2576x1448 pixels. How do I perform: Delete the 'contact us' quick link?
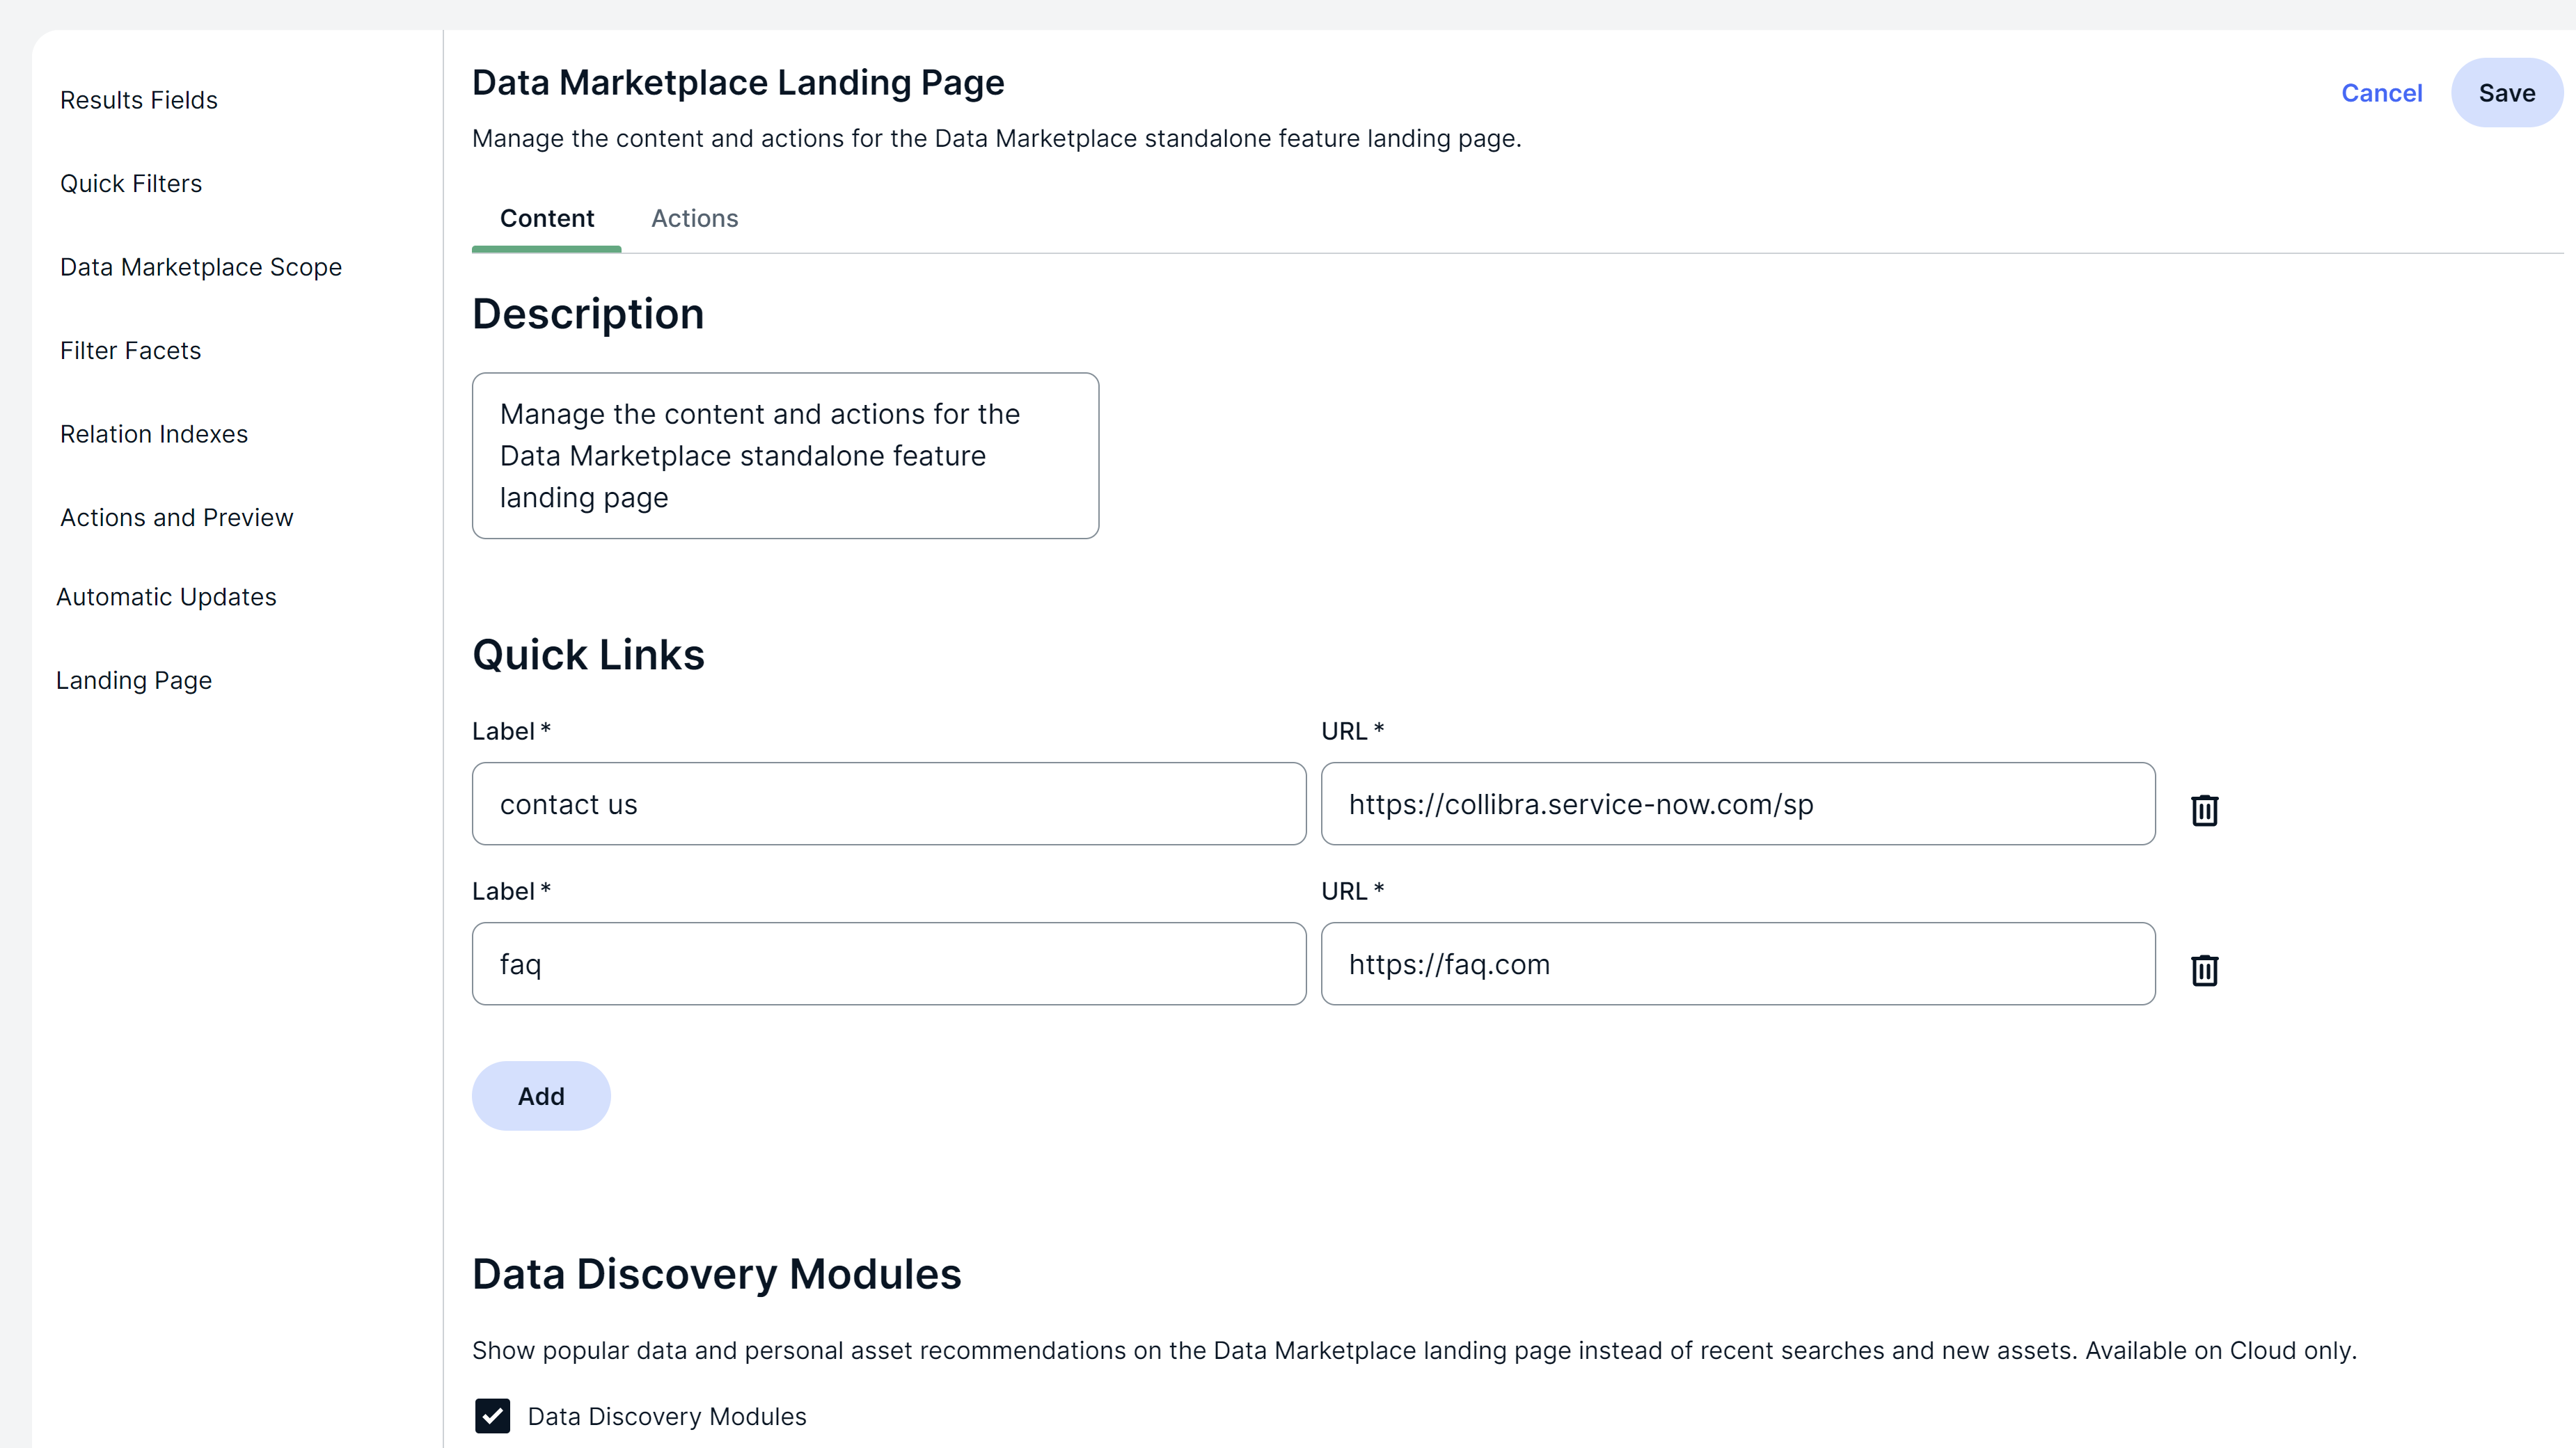tap(2204, 809)
